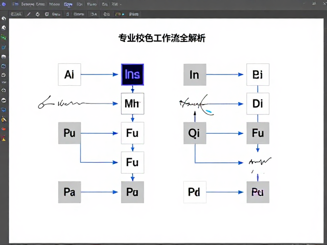Select the grey Qi box
Viewport: 327px width, 245px height.
click(195, 133)
